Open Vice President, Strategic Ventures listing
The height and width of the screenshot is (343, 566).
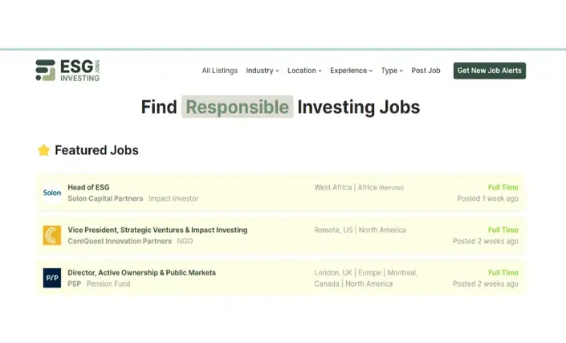point(157,230)
